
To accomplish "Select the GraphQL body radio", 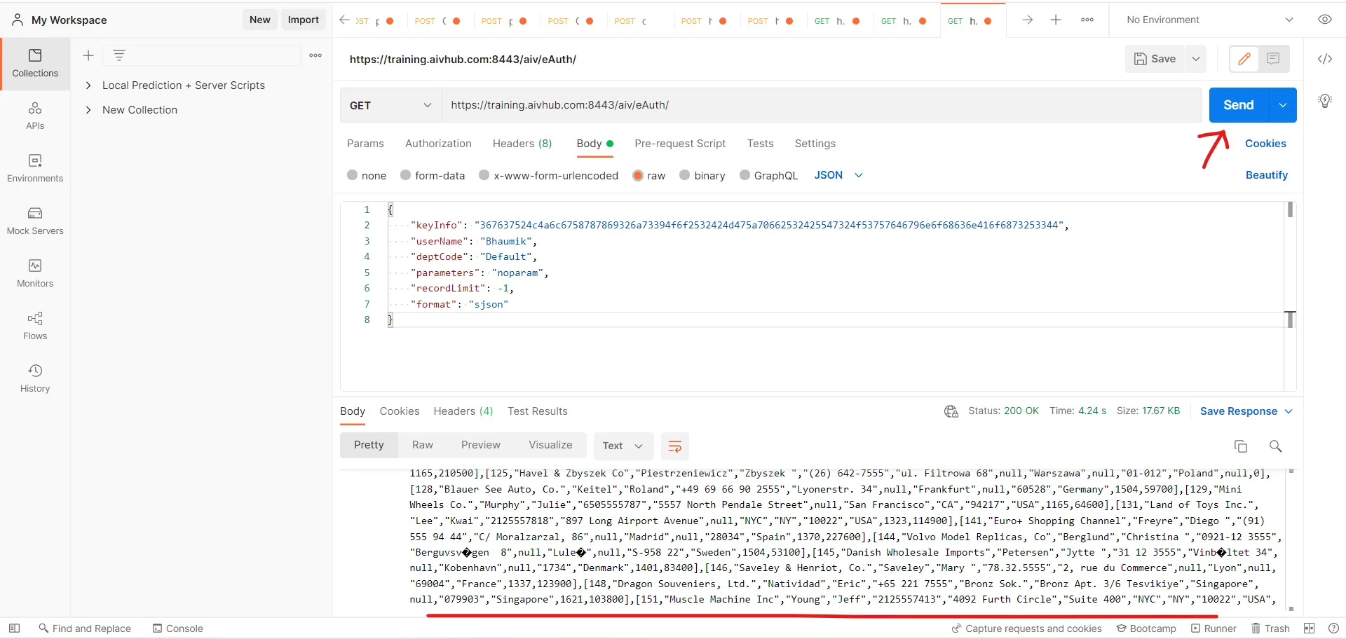I will [x=745, y=175].
